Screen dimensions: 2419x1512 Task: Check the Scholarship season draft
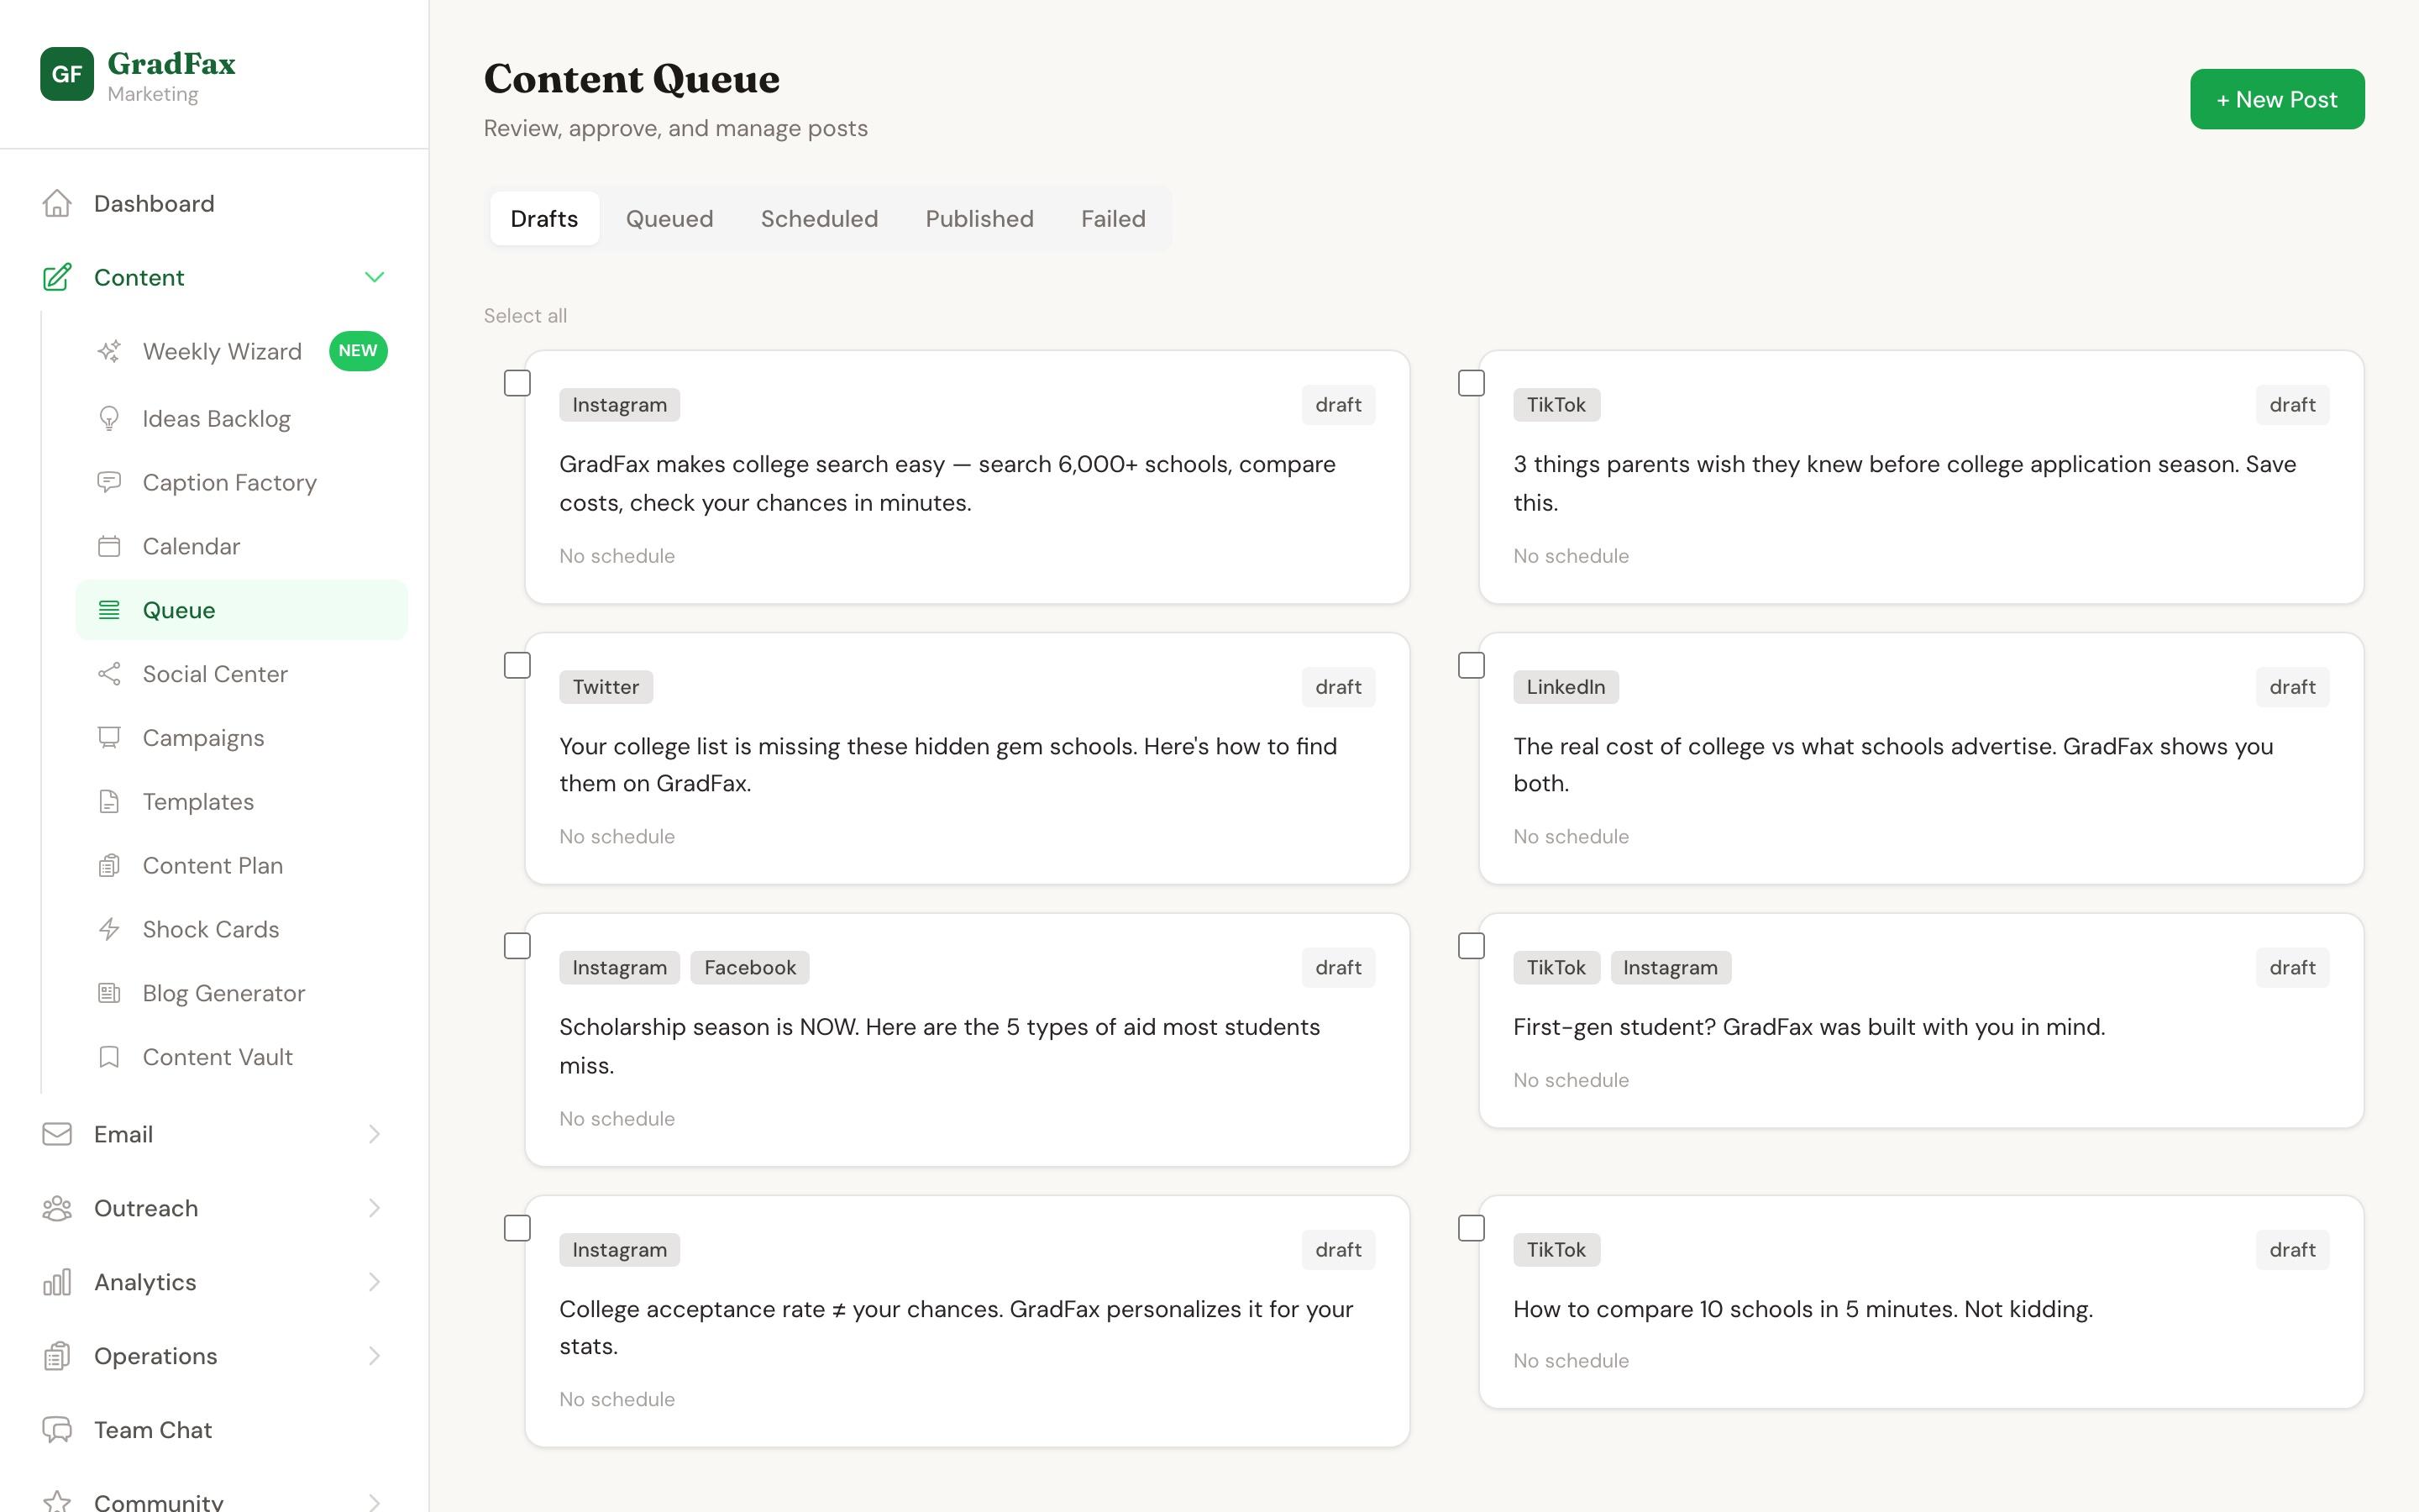(517, 946)
